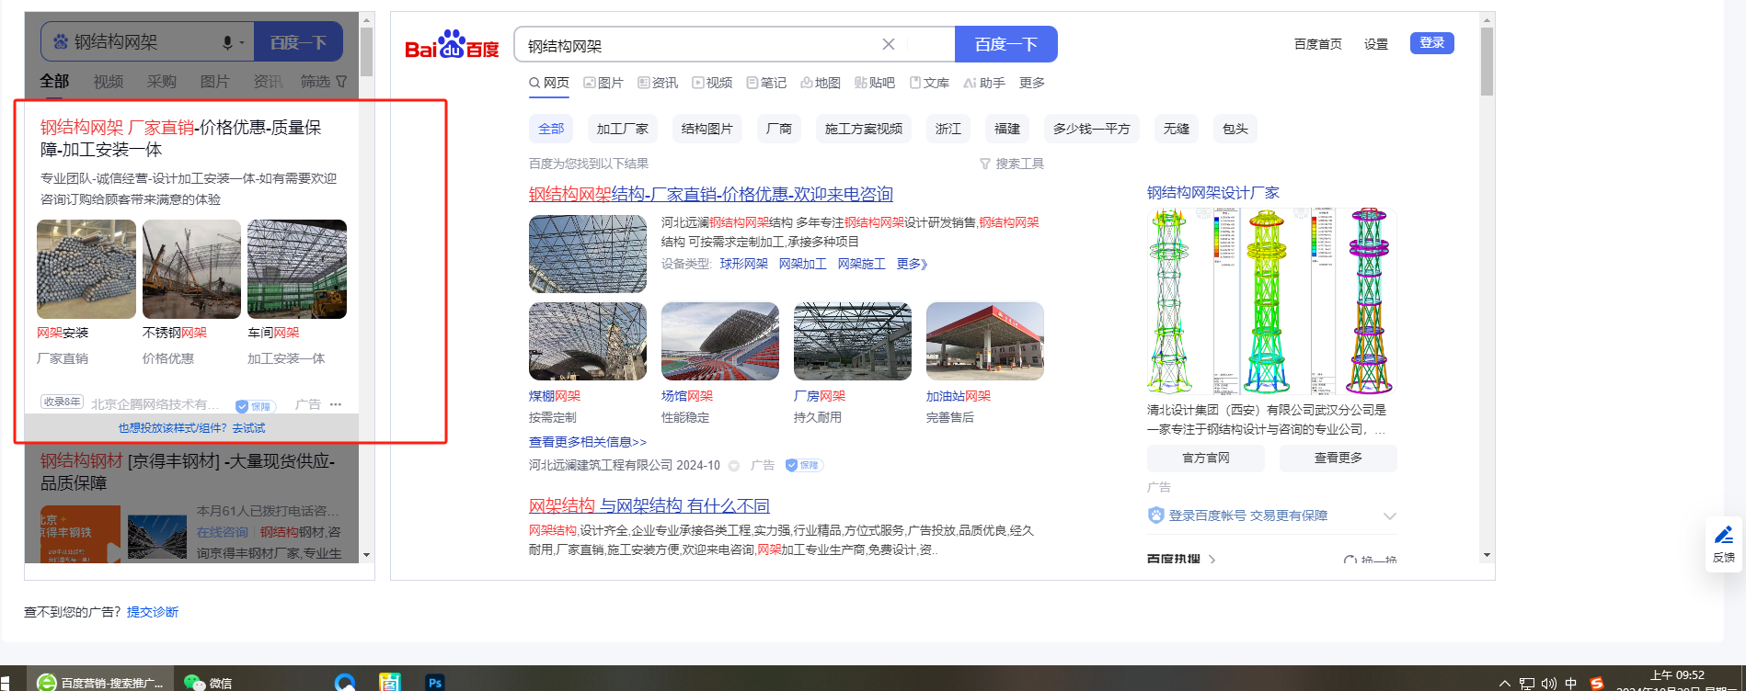The width and height of the screenshot is (1746, 691).
Task: Click the 登录 login button
Action: click(1432, 43)
